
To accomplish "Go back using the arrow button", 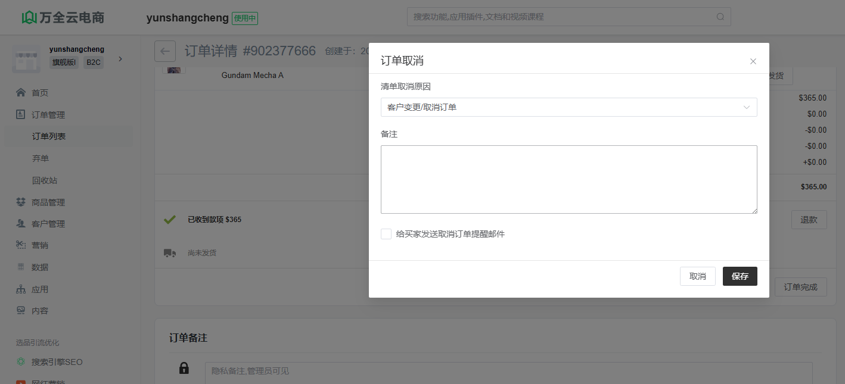I will pos(165,51).
